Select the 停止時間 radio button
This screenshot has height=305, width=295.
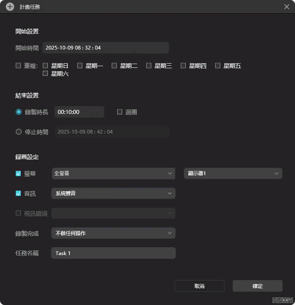point(19,132)
